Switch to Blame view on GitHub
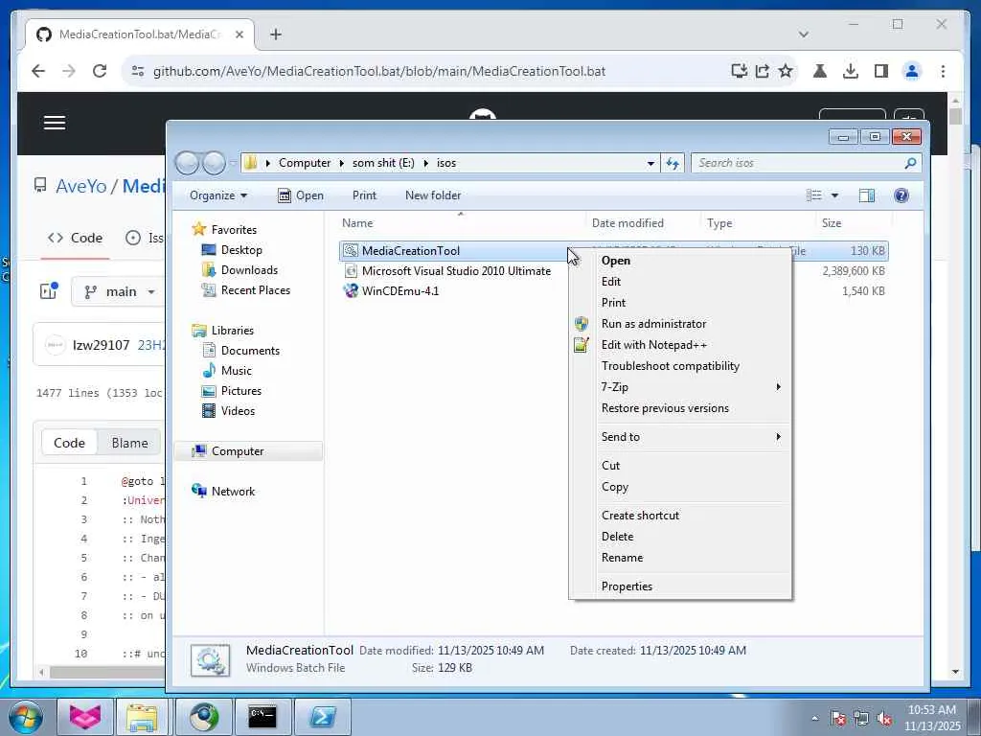 129,443
